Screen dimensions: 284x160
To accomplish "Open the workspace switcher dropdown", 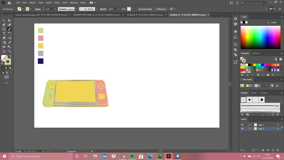I will 93,3.
